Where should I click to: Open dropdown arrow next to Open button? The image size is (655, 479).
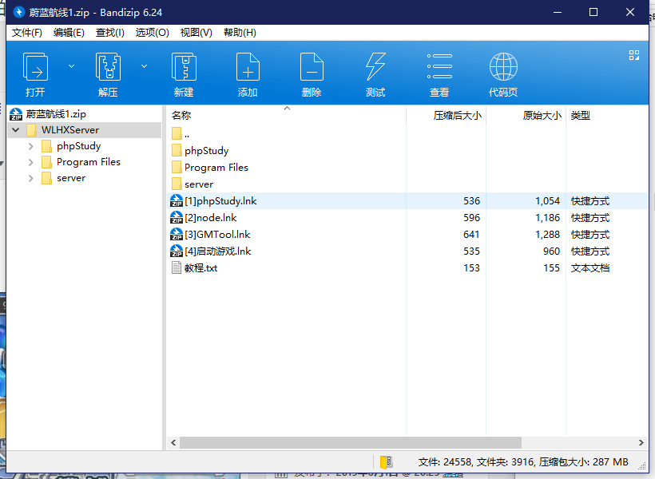tap(71, 66)
